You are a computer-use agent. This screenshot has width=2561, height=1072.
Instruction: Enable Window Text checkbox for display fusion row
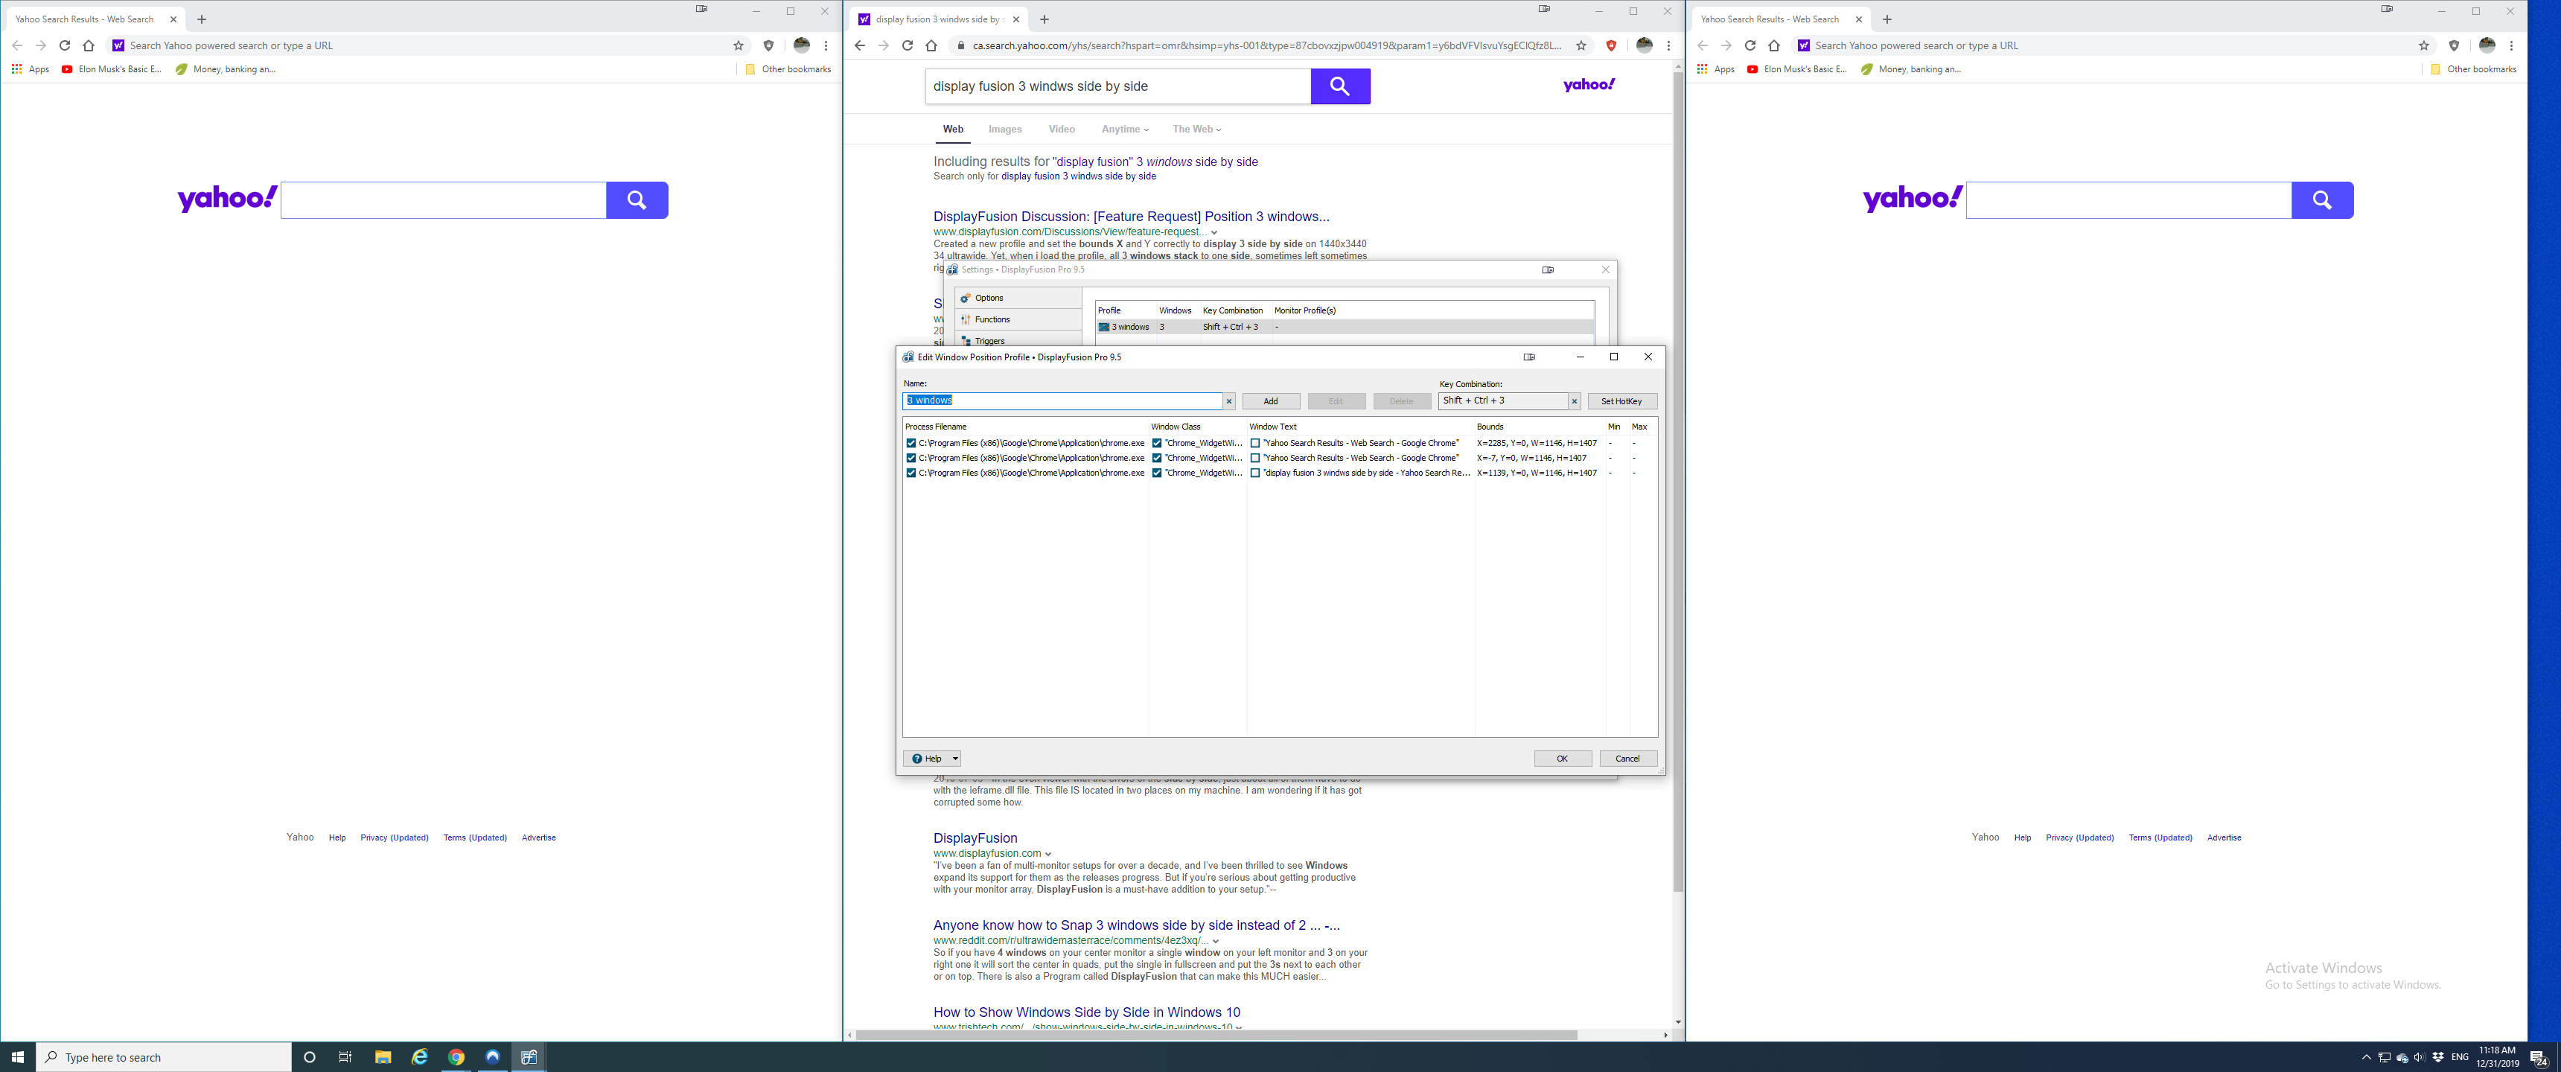click(x=1254, y=473)
